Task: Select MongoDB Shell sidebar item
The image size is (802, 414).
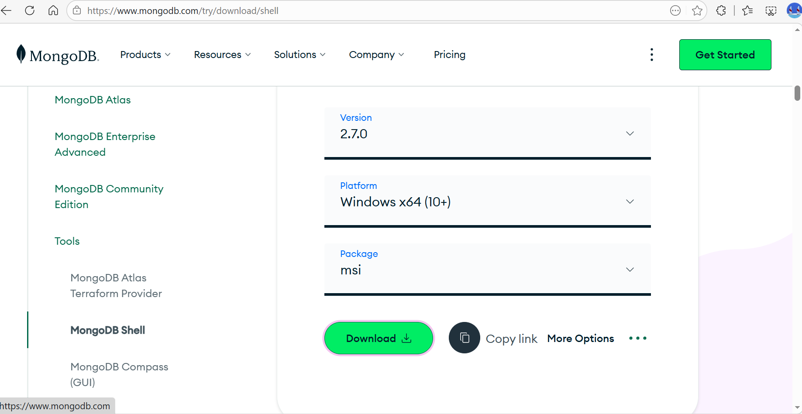Action: 108,330
